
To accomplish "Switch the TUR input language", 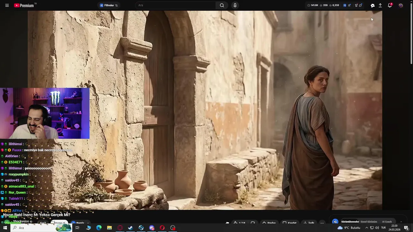I will pos(384,228).
